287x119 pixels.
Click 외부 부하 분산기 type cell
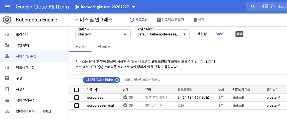tap(157, 98)
